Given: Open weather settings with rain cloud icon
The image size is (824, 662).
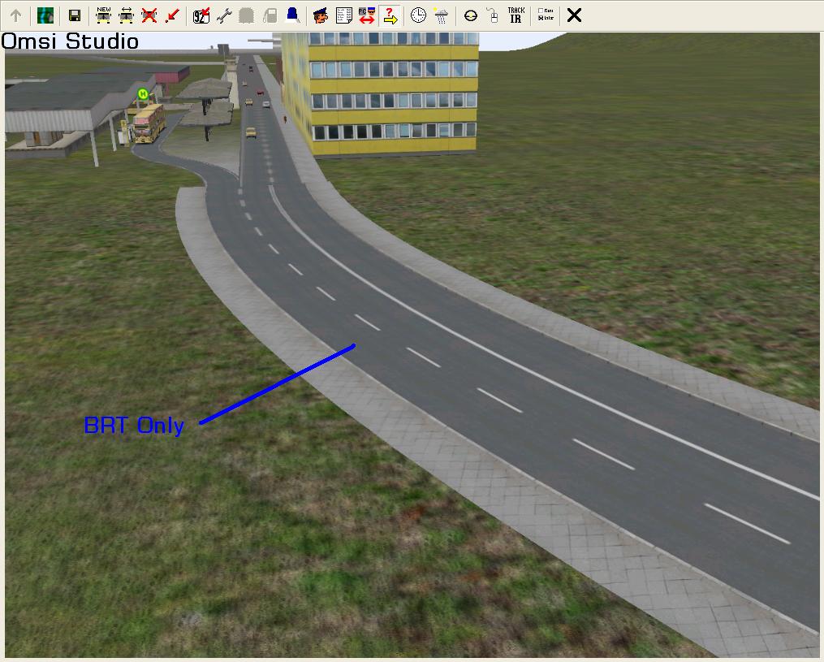Looking at the screenshot, I should (x=441, y=15).
